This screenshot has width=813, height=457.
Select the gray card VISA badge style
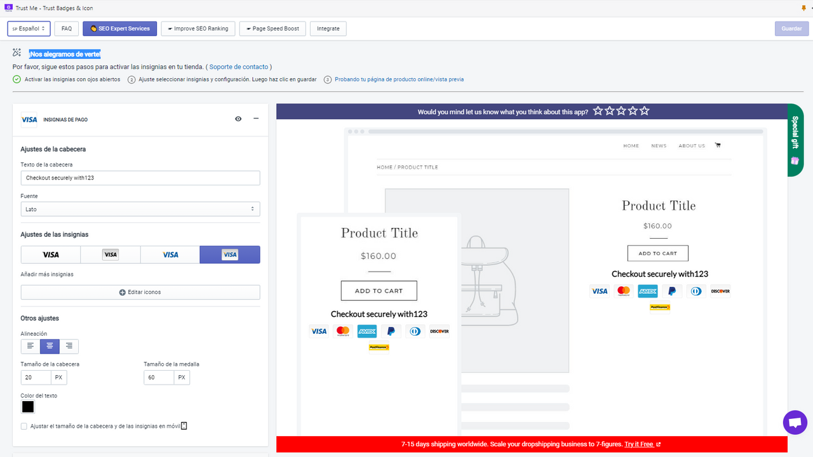111,255
